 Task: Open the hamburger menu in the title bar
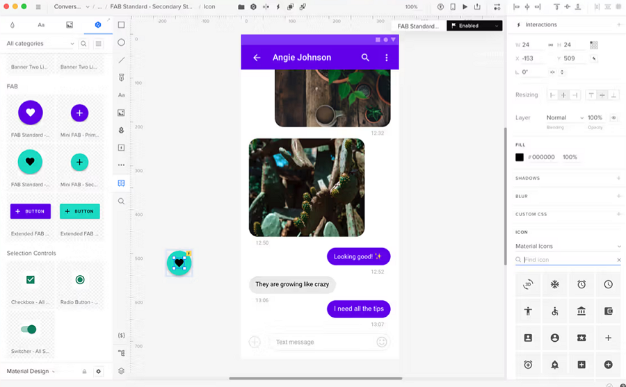38,7
